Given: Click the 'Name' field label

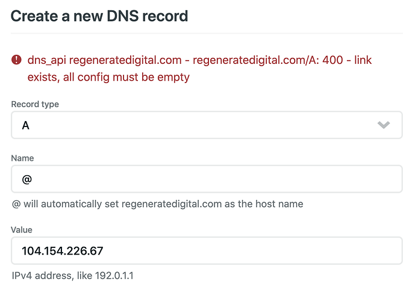Looking at the screenshot, I should tap(22, 158).
